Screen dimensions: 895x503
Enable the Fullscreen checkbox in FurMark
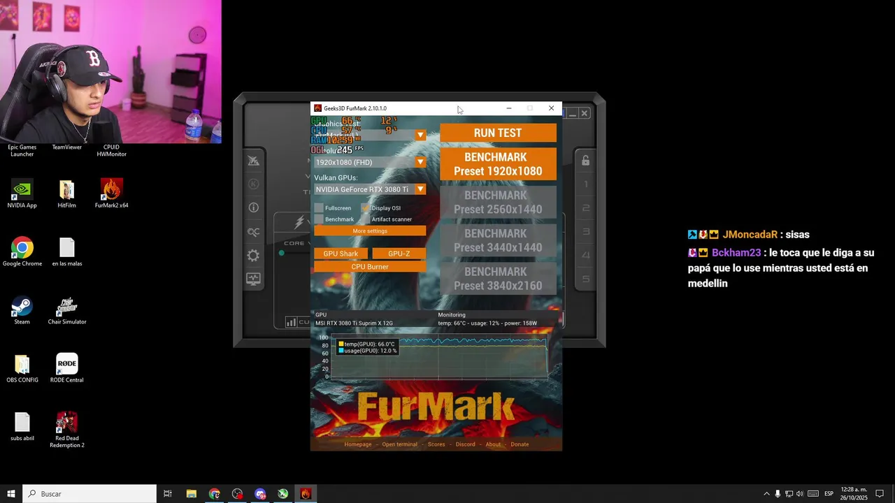pos(319,208)
